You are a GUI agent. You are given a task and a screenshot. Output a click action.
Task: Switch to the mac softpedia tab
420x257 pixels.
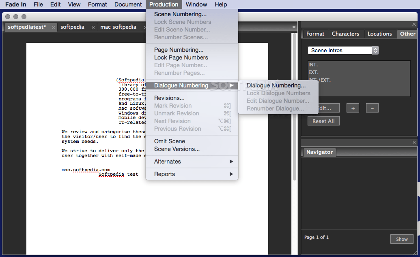coord(118,27)
